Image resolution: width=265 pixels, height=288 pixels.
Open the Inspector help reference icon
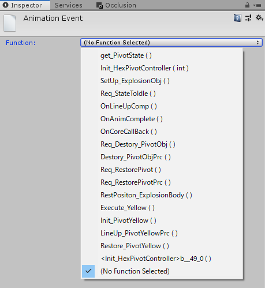pyautogui.click(x=237, y=18)
